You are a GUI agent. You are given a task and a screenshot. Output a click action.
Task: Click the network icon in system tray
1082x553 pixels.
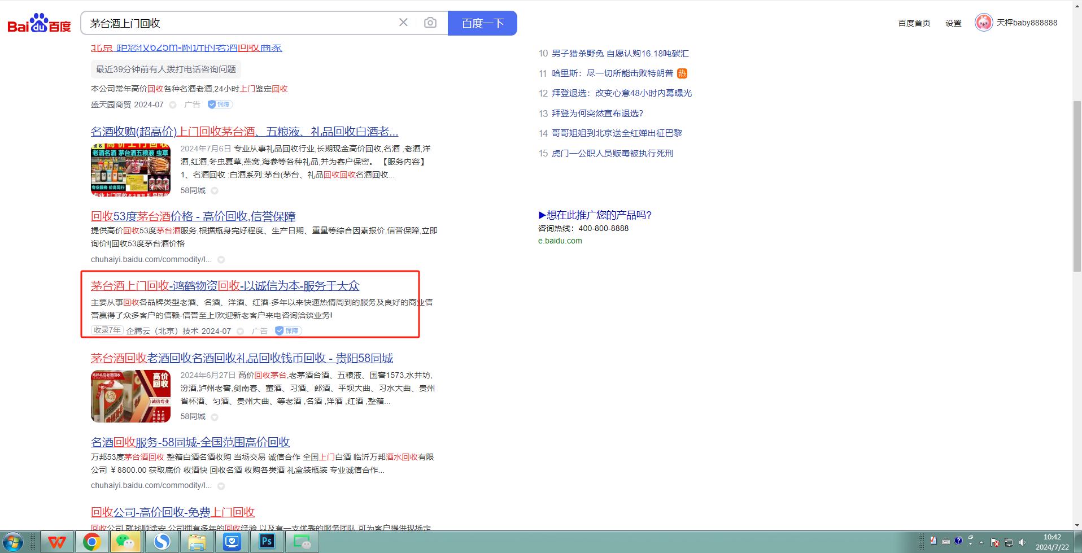(x=1009, y=542)
